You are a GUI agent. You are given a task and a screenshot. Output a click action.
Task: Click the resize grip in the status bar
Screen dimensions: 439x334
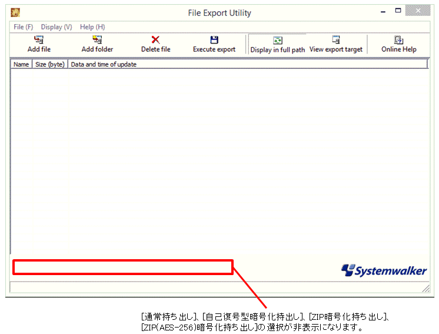[426, 289]
